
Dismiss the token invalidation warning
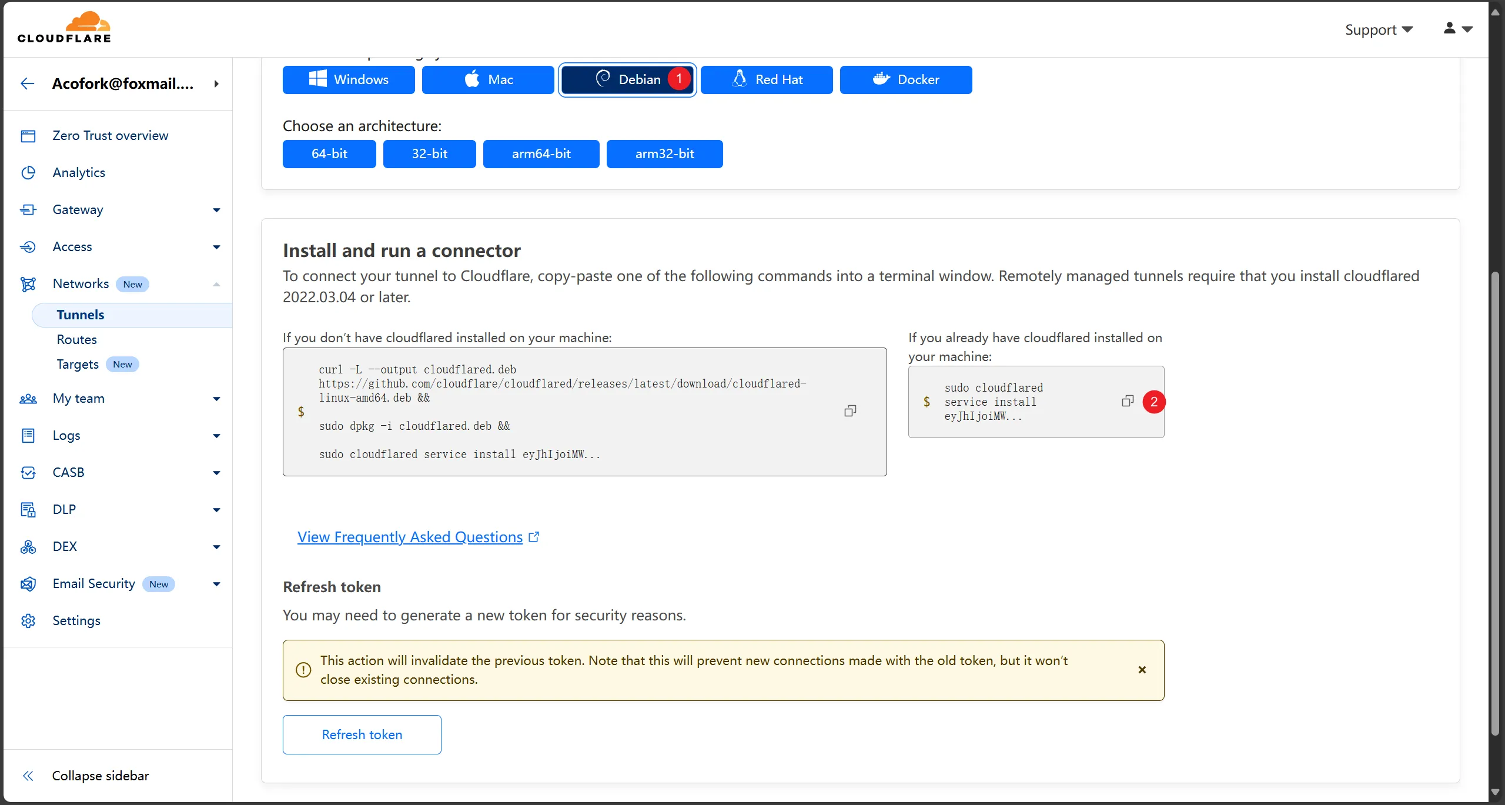pos(1142,670)
